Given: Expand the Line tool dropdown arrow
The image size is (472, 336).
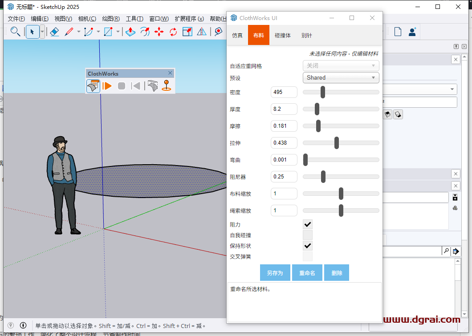Looking at the screenshot, I should (x=78, y=32).
